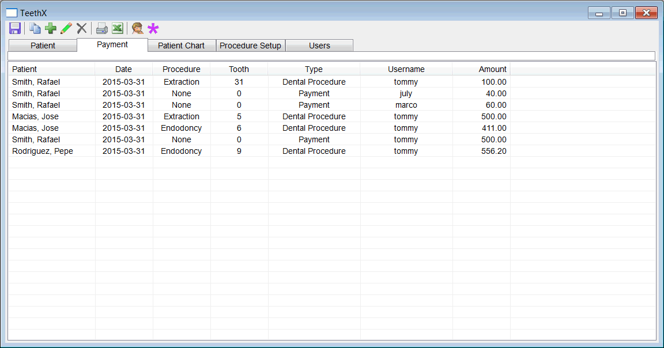Close the TeethX window
Viewport: 664px width, 348px height.
click(646, 13)
